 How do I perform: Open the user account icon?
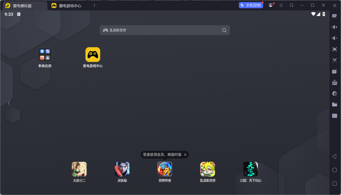click(x=271, y=5)
